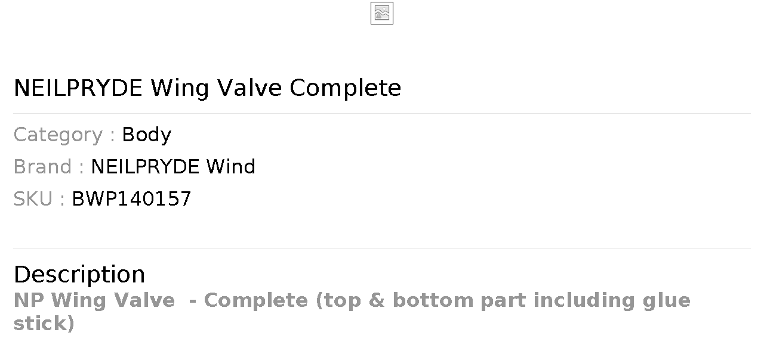Open the NEILPRYDE Wind brand link
Viewport: 764px width, 348px height.
[x=172, y=167]
